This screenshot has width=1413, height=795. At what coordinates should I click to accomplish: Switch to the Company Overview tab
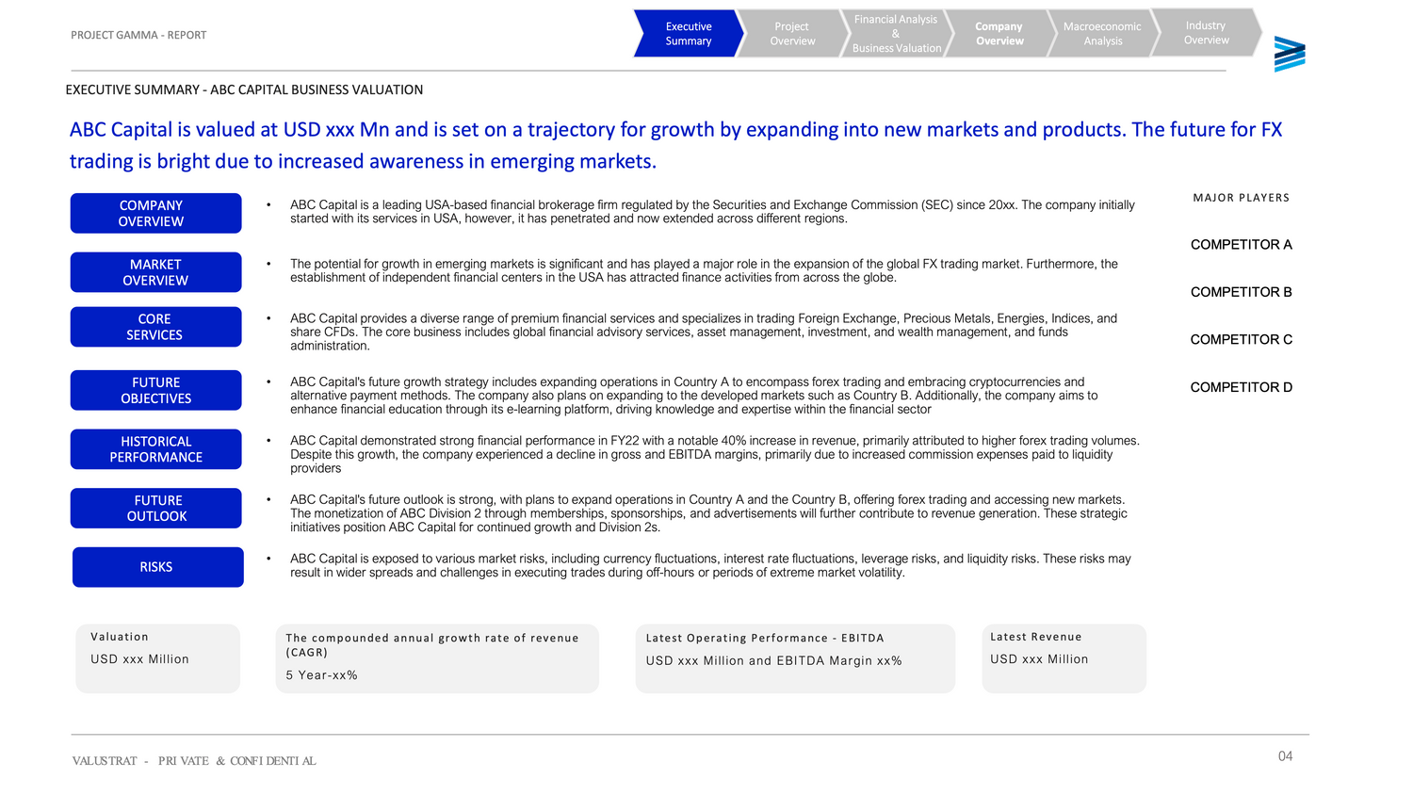point(999,34)
